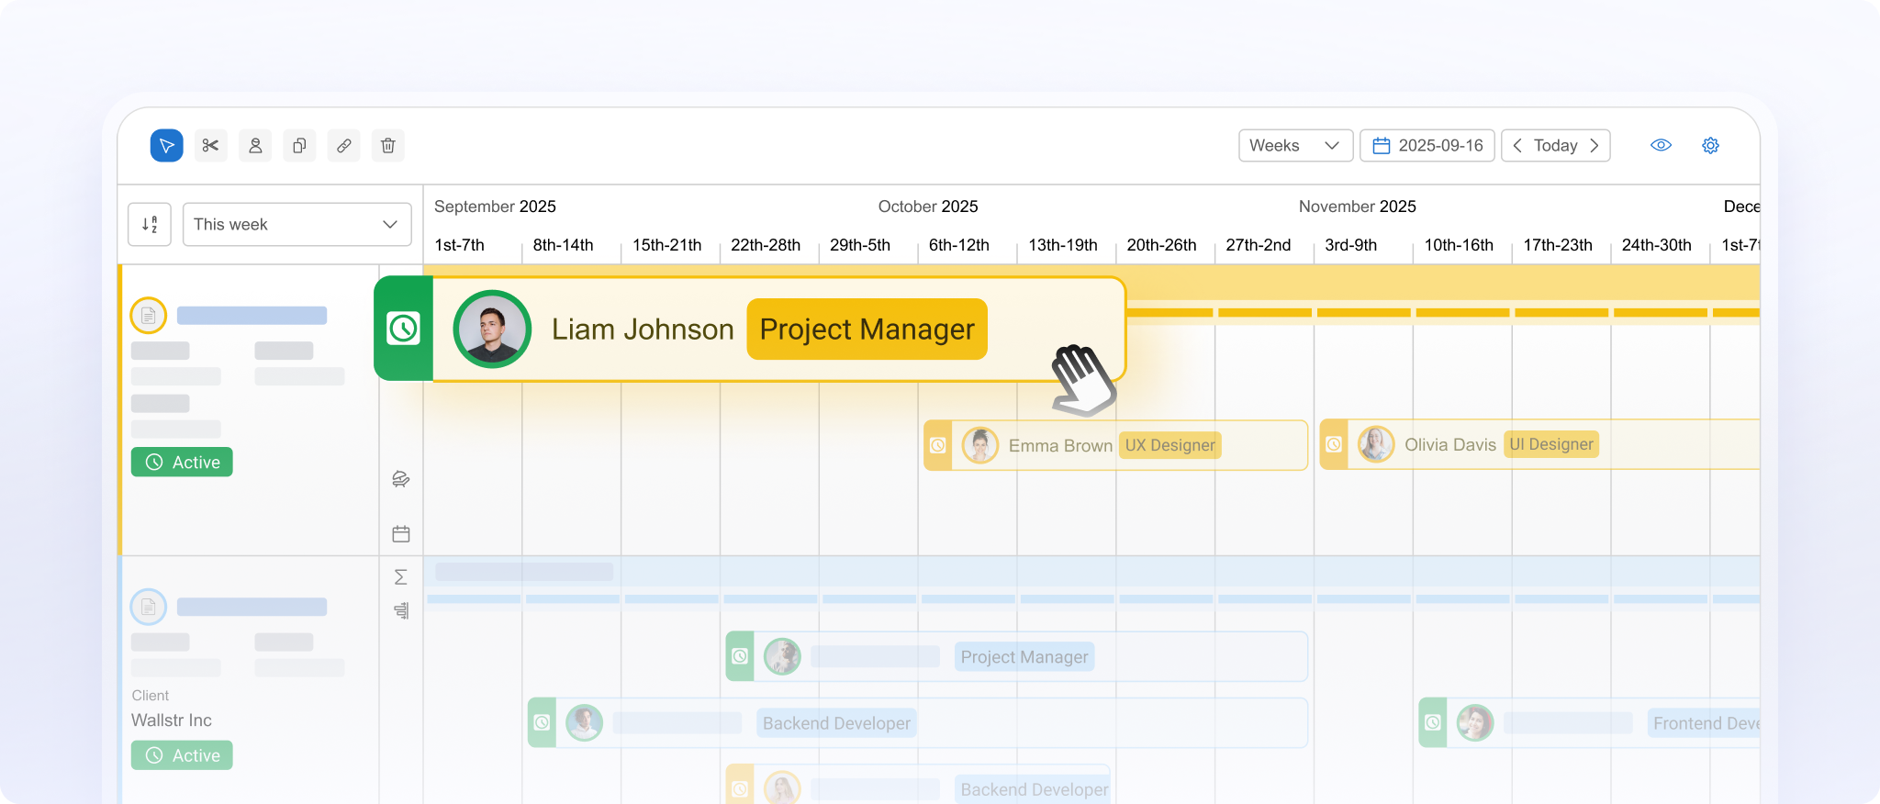
Task: Go to next period with right chevron
Action: point(1595,146)
